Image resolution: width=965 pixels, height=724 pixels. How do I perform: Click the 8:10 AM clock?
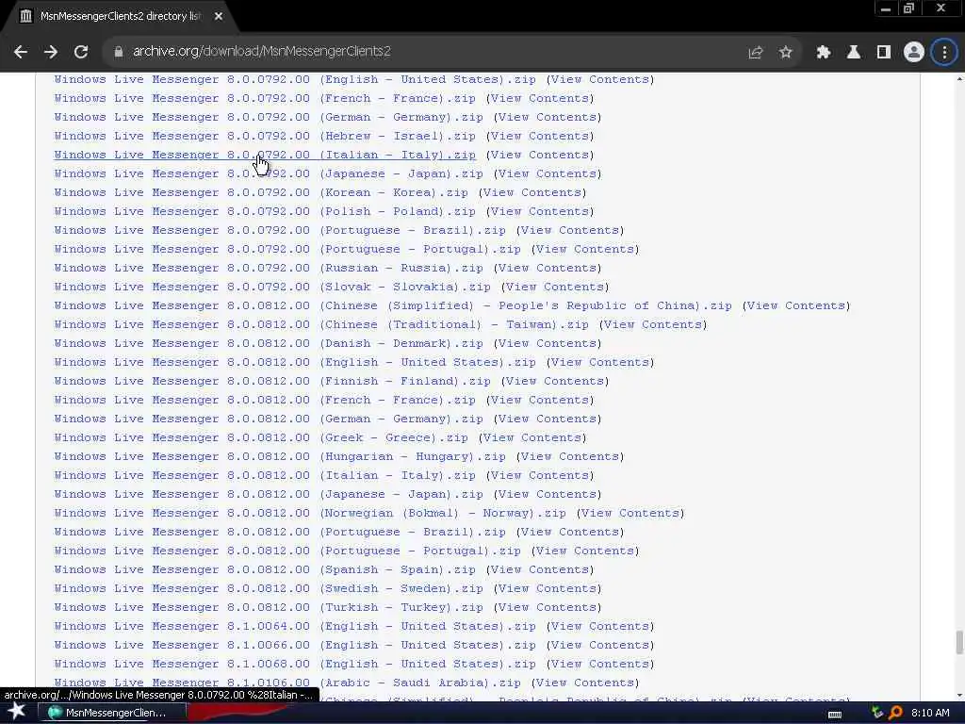click(930, 713)
